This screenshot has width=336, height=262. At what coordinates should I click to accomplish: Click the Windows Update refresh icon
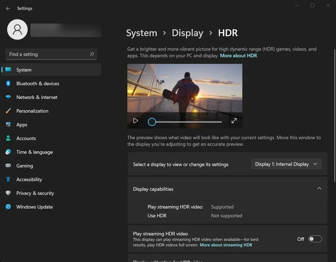[8, 207]
